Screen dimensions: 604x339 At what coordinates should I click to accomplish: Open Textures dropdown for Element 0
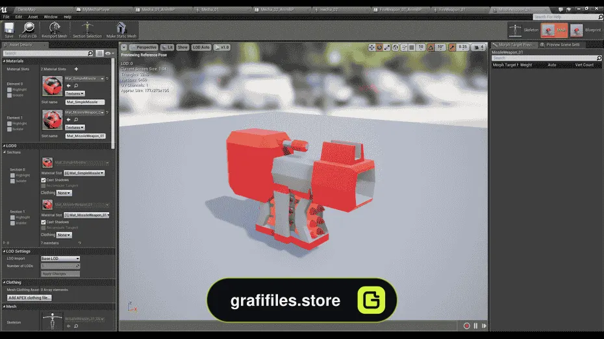[x=75, y=93]
